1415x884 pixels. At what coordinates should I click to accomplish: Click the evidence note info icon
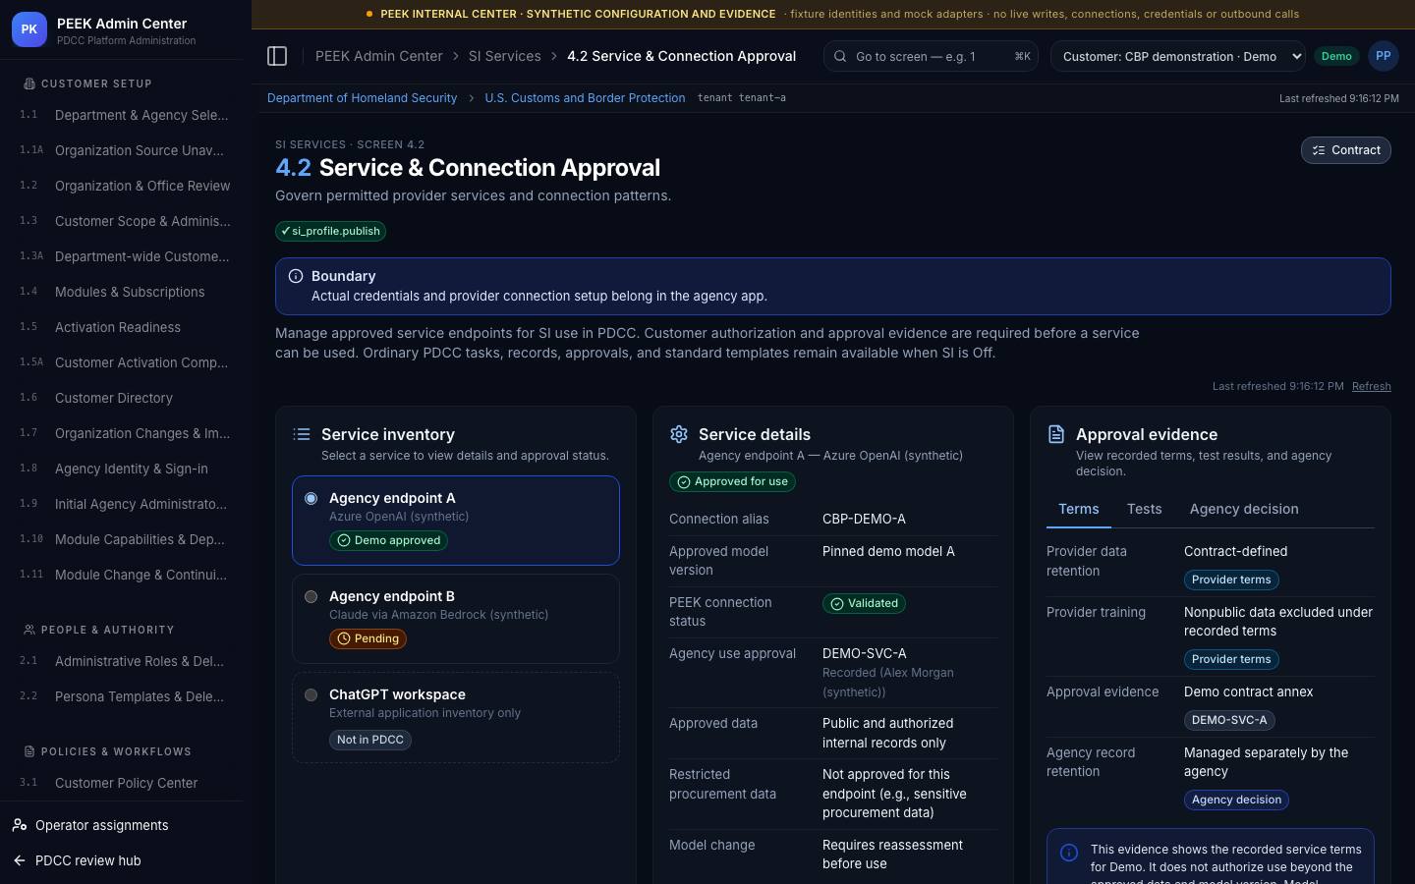(x=1069, y=853)
